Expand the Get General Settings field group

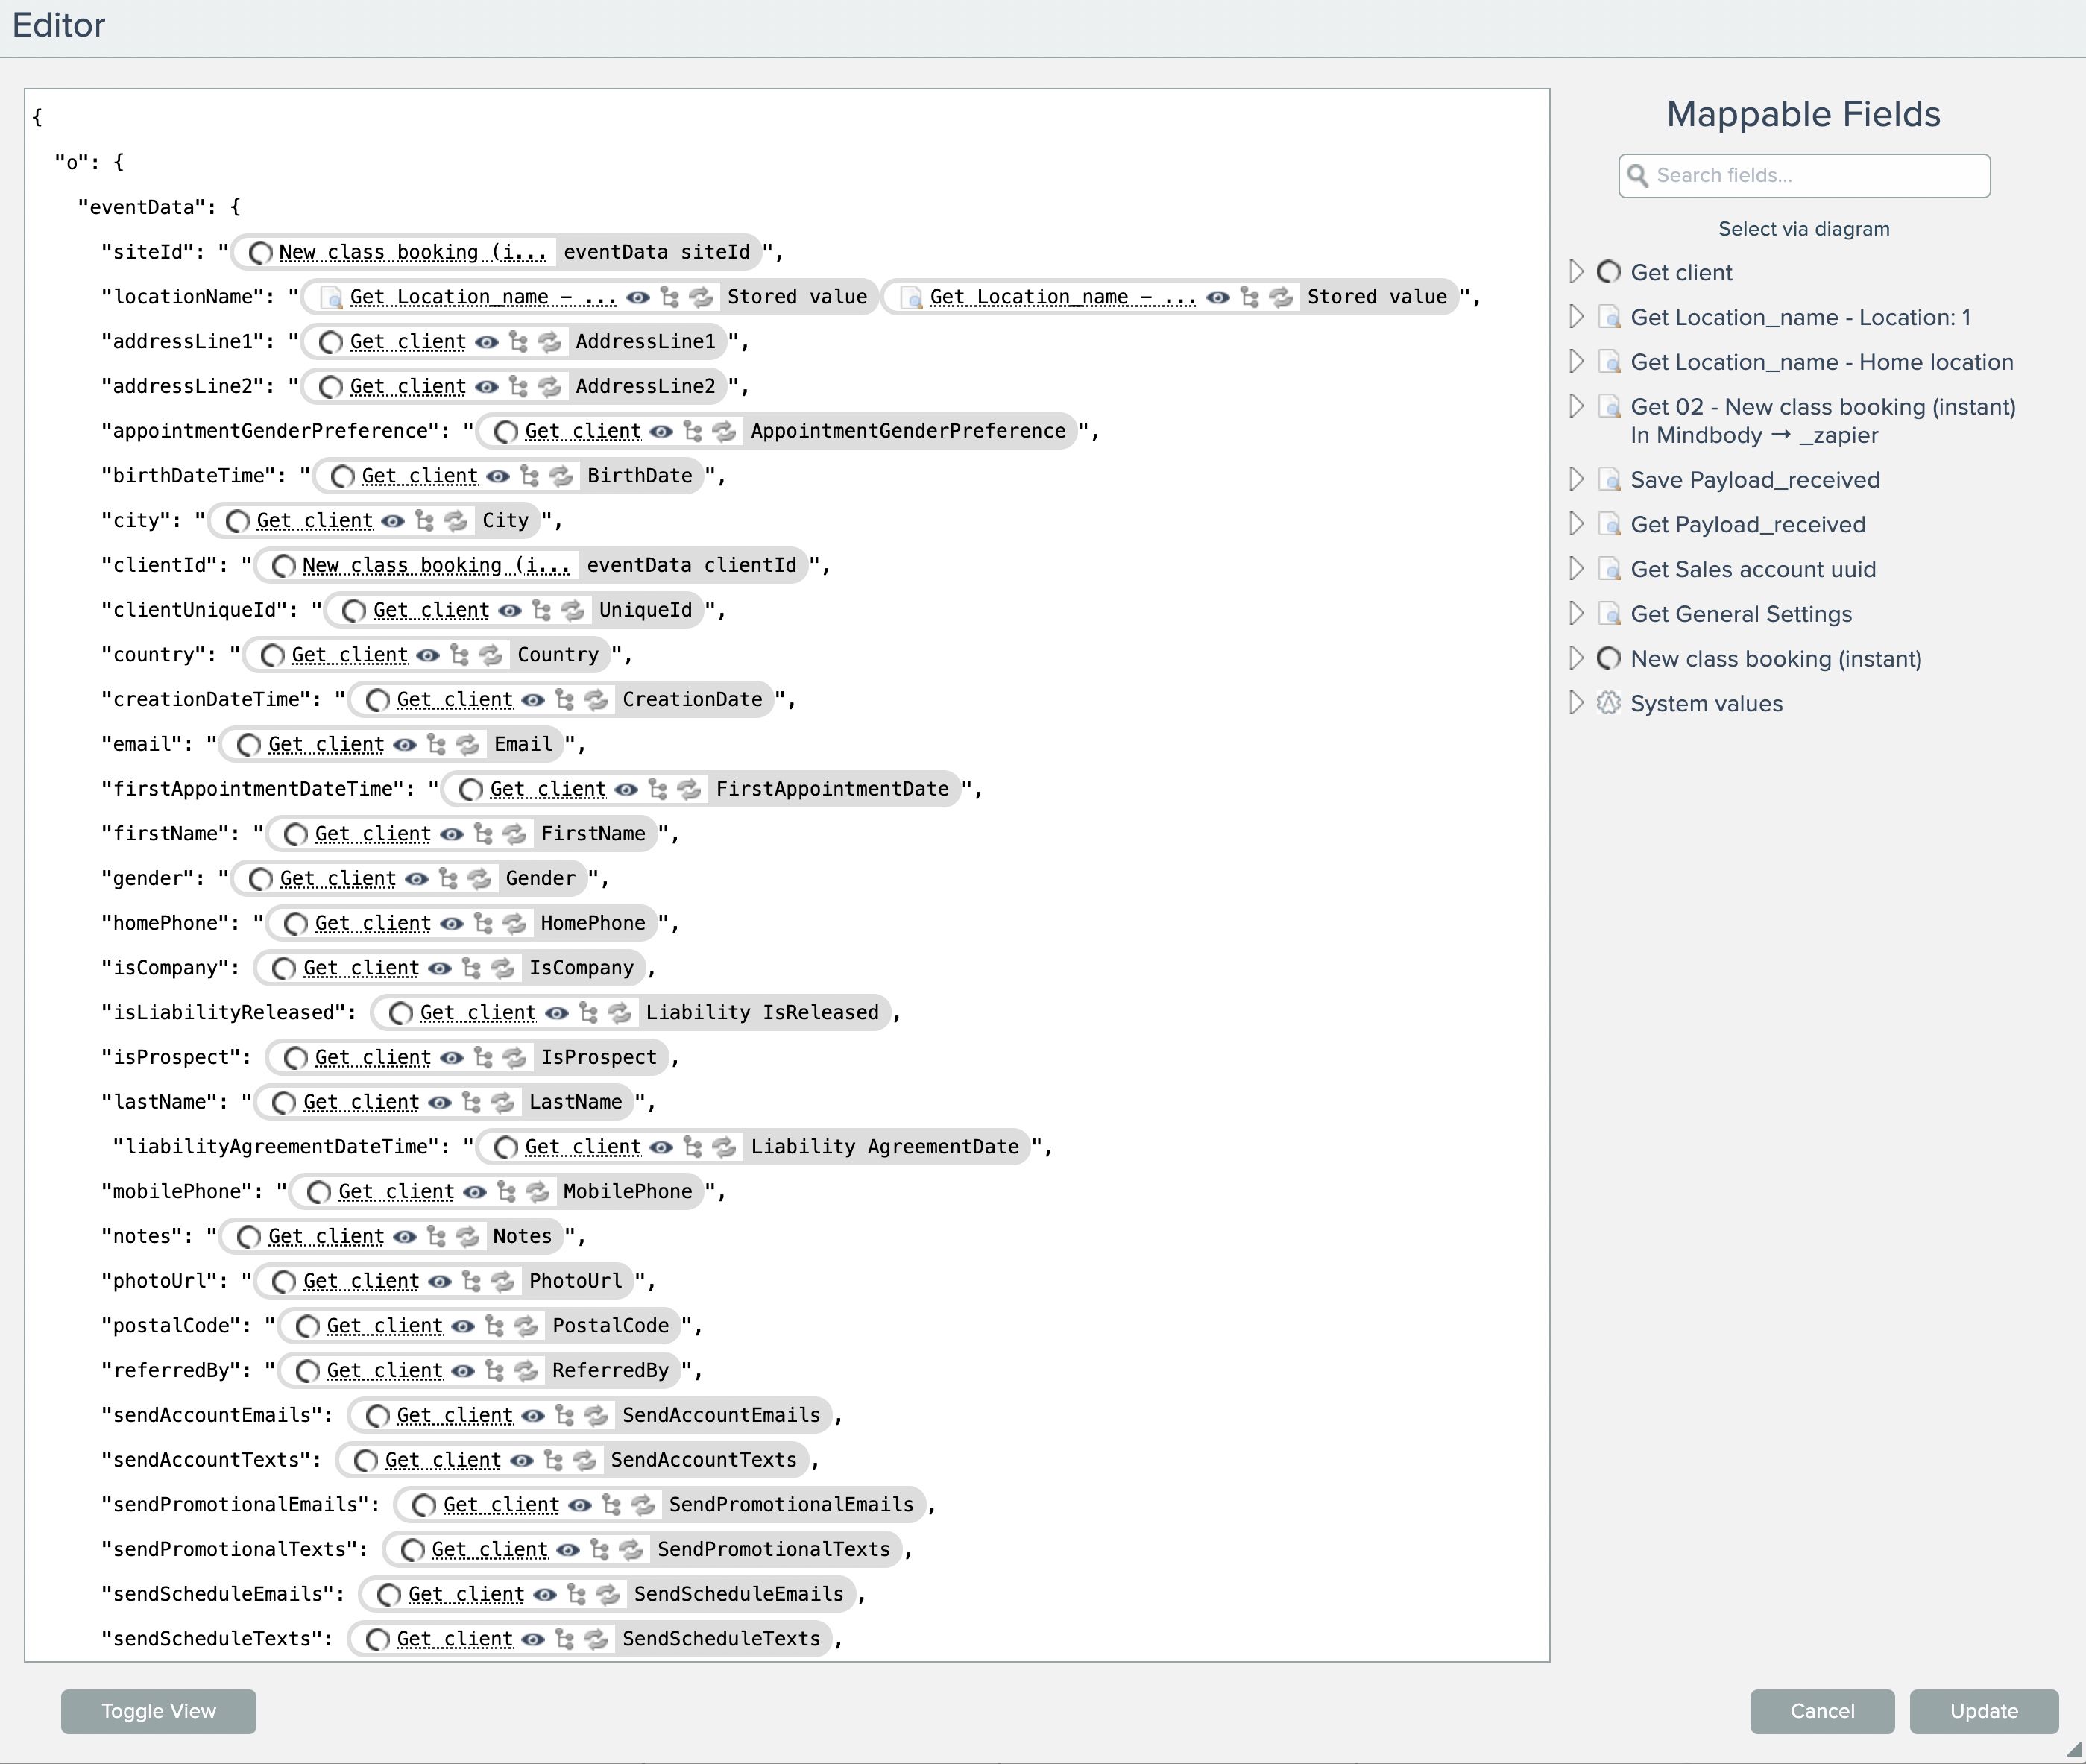(x=1576, y=614)
